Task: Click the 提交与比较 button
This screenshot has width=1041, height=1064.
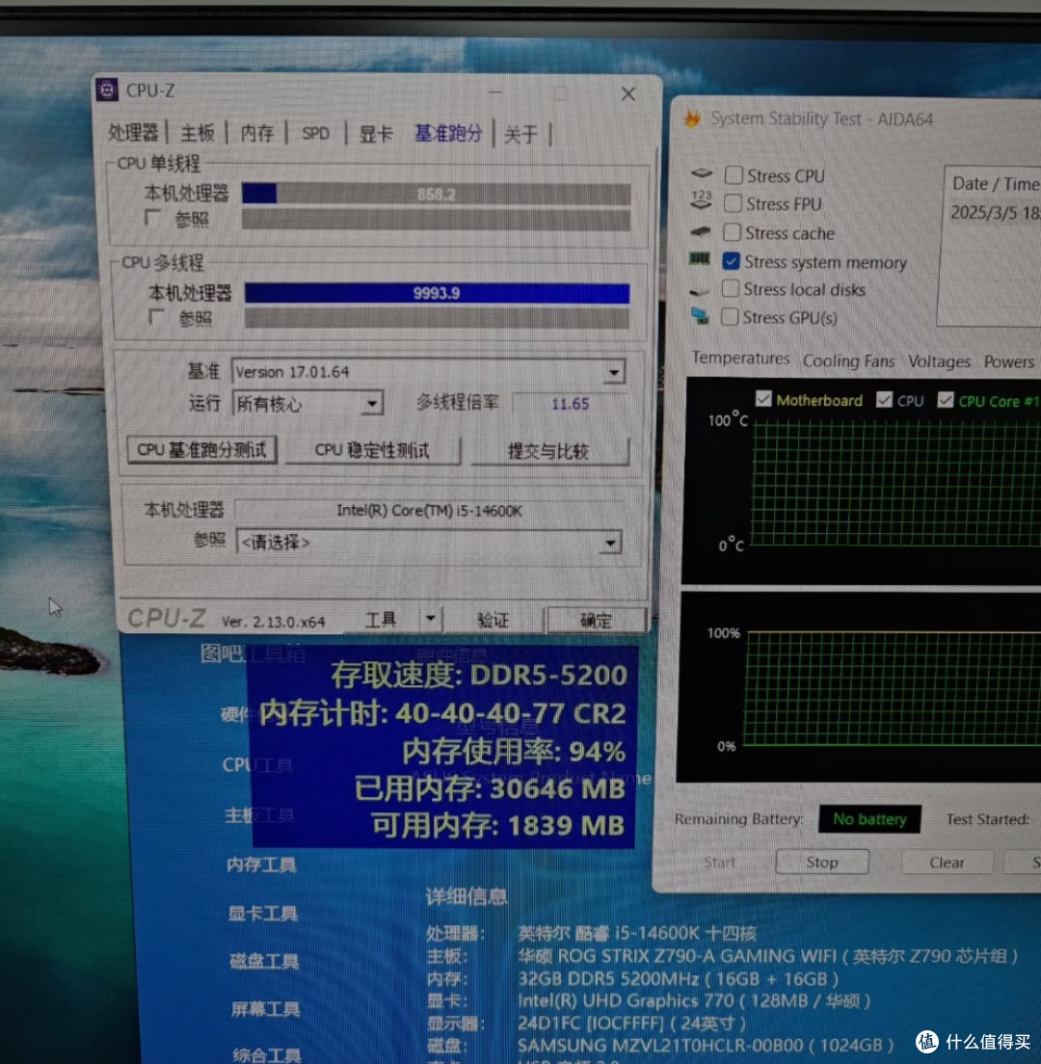Action: [548, 451]
